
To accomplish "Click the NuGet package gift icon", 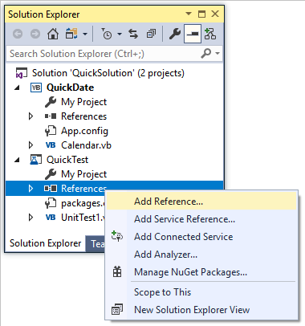I will point(117,271).
